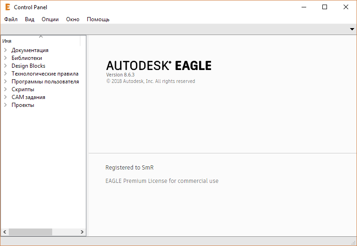Close the Control Panel window
357x246 pixels.
click(346, 7)
